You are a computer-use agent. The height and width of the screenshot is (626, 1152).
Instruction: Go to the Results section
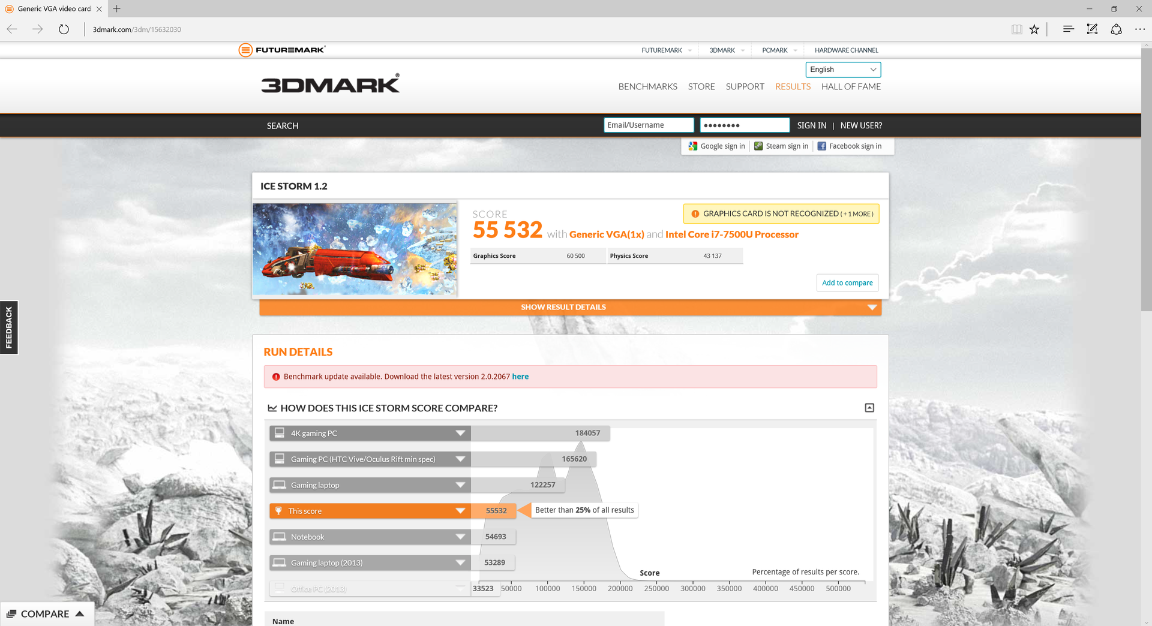coord(793,86)
